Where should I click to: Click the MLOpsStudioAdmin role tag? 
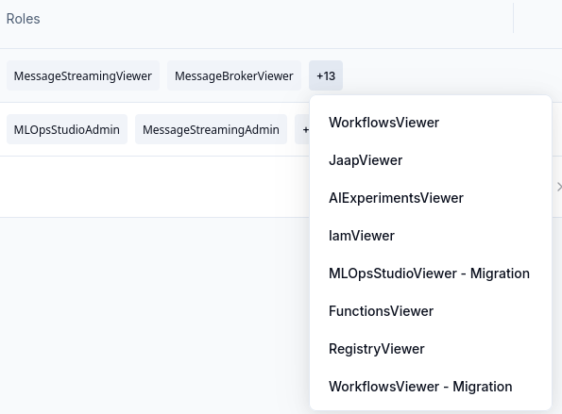(x=67, y=129)
